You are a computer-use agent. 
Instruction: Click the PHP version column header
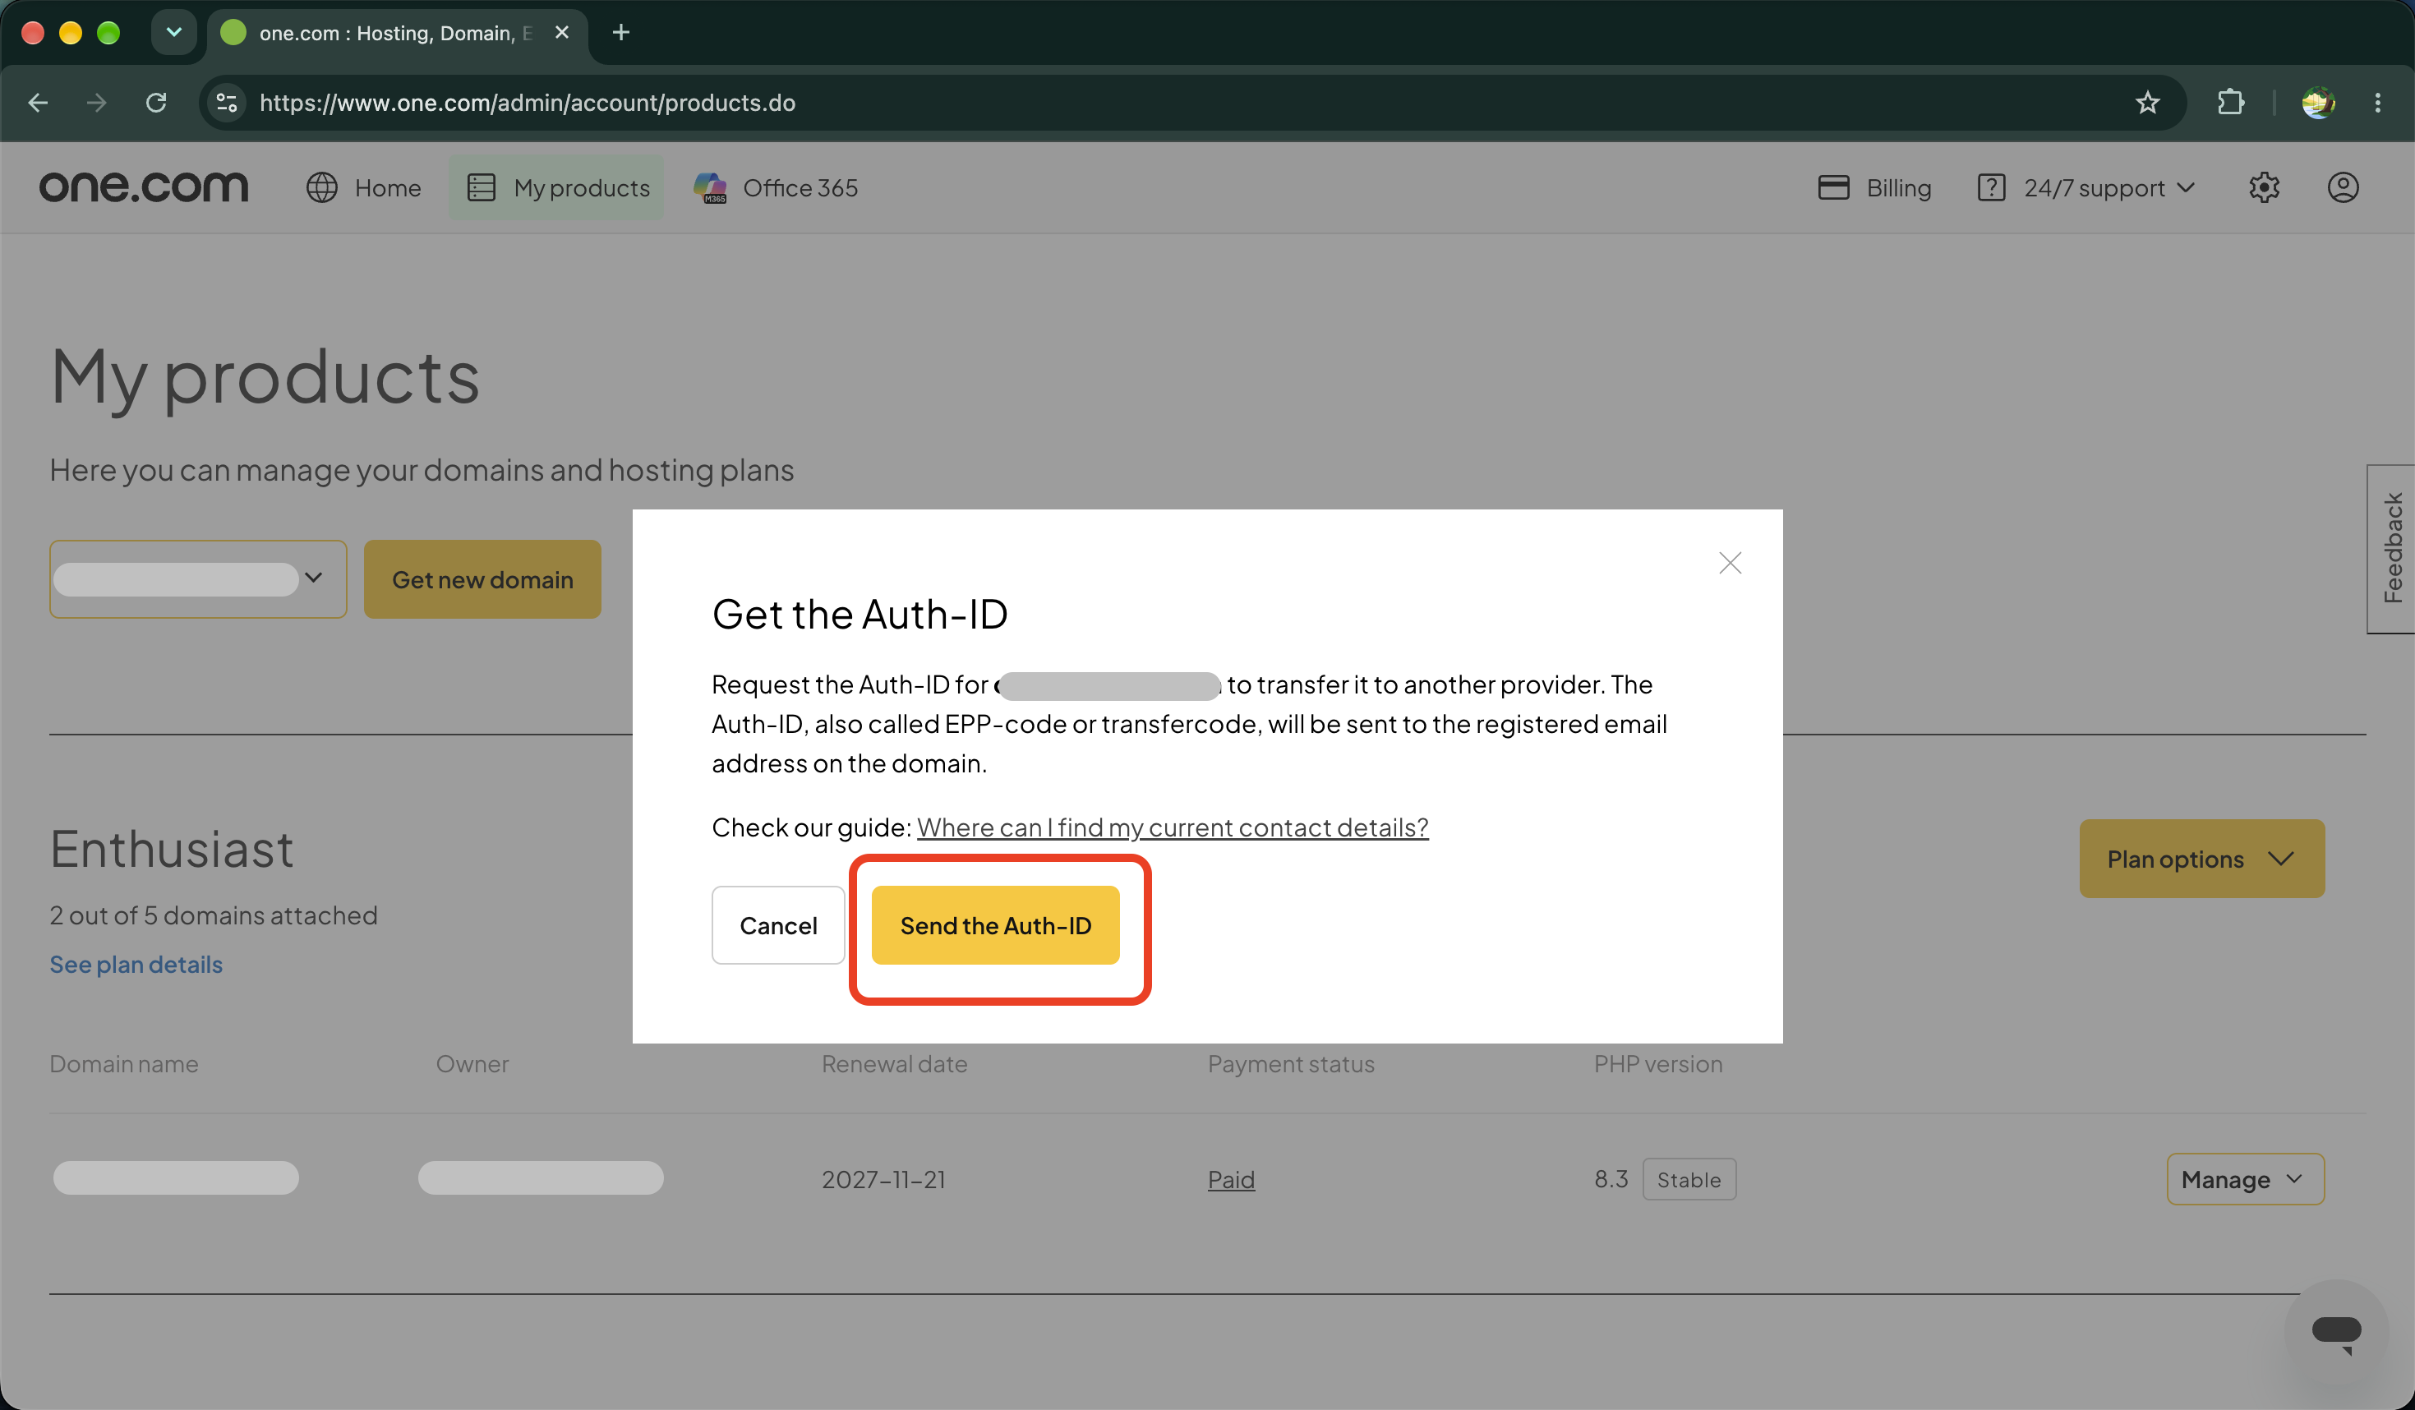tap(1658, 1064)
